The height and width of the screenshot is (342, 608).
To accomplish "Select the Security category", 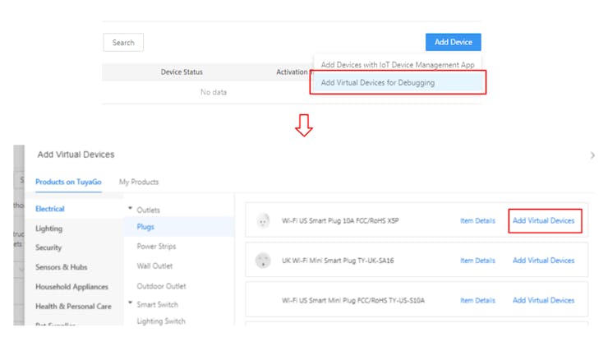I will click(48, 247).
